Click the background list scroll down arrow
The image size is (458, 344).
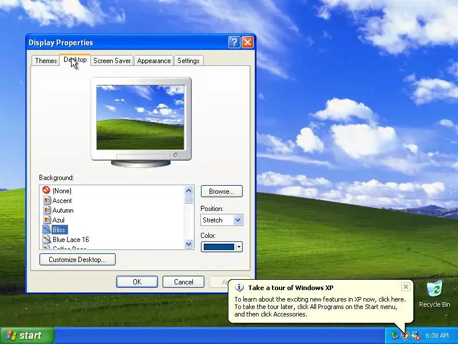(189, 244)
